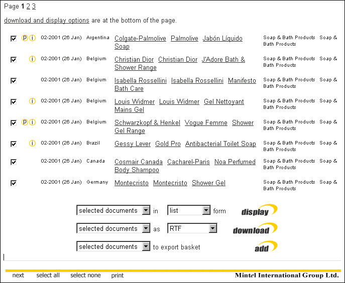The height and width of the screenshot is (283, 345).
Task: Uncheck the Cosmair Canada row checkbox
Action: 14,162
